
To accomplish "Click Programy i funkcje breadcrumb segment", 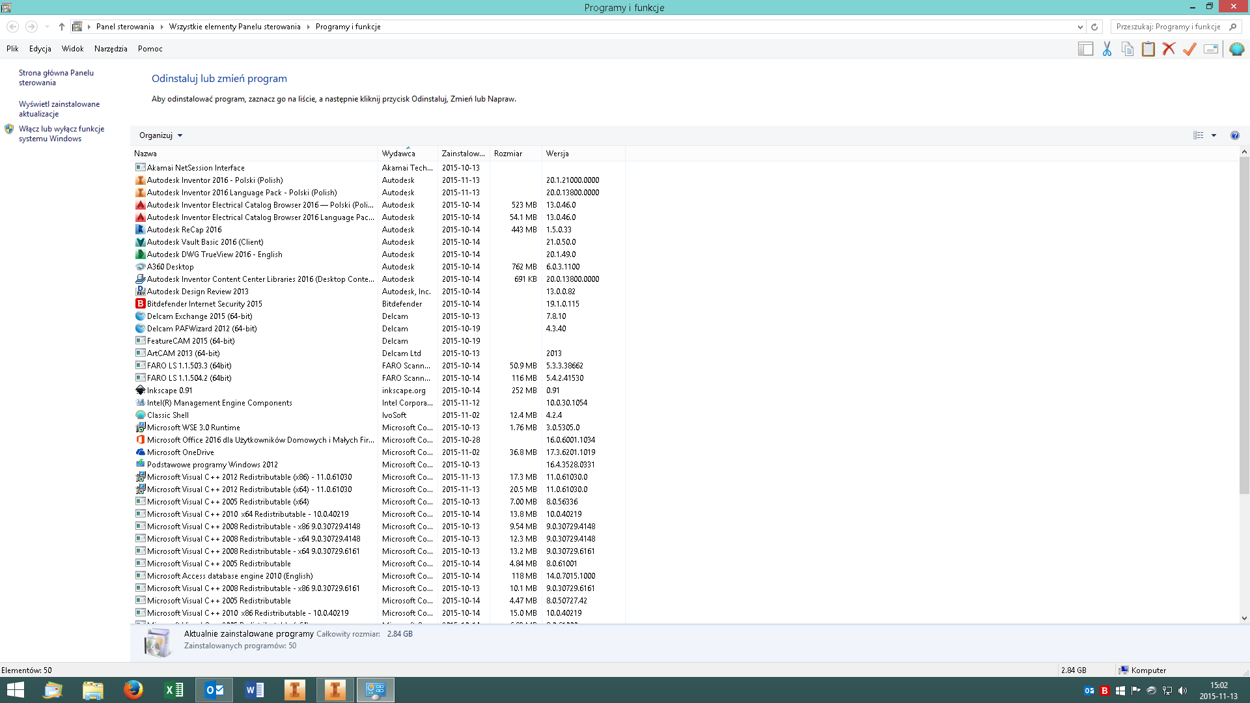I will (x=348, y=27).
